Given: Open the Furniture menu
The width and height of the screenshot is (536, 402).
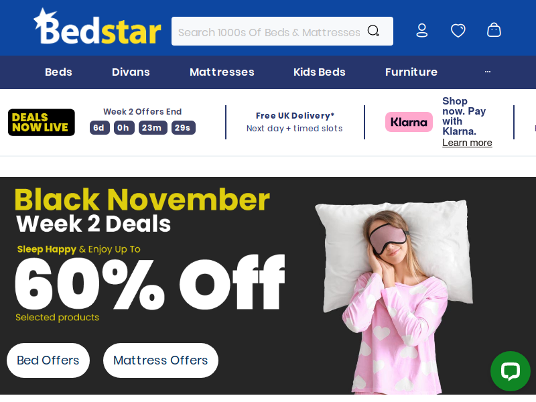Looking at the screenshot, I should (x=411, y=72).
